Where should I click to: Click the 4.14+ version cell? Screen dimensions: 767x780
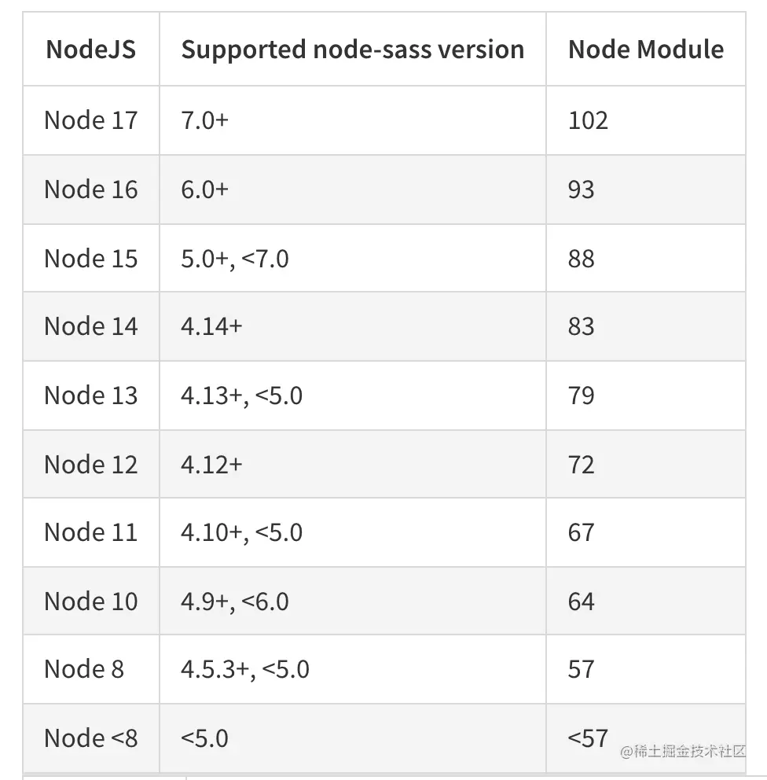[211, 326]
